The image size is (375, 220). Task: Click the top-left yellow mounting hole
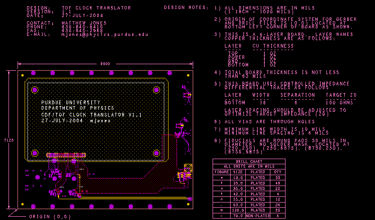(35, 90)
